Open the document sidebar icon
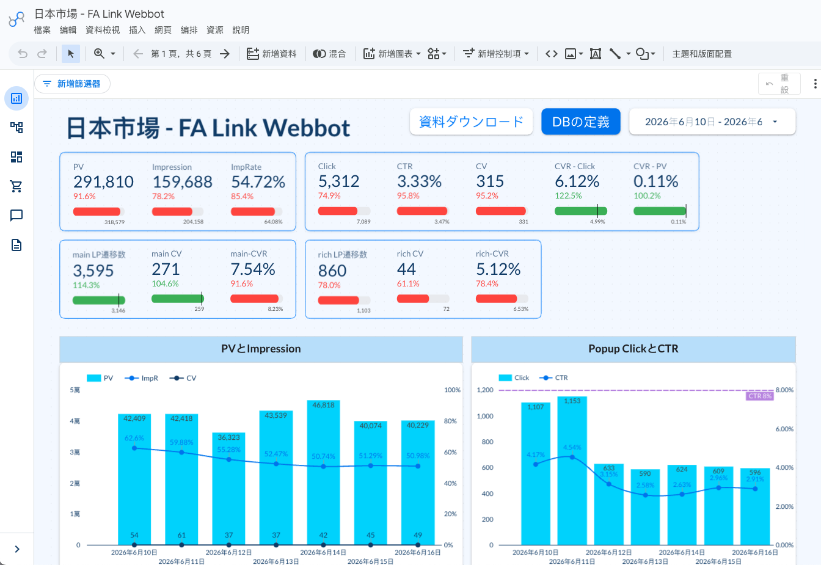 (16, 245)
